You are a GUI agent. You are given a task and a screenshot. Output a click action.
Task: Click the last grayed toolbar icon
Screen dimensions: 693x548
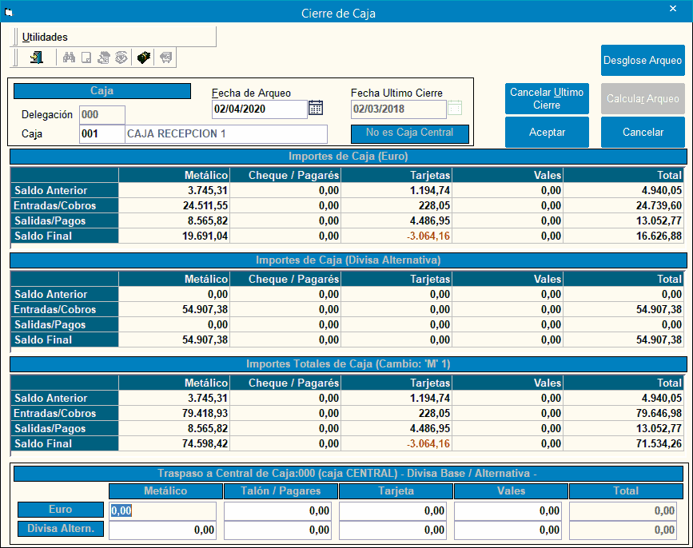point(166,58)
